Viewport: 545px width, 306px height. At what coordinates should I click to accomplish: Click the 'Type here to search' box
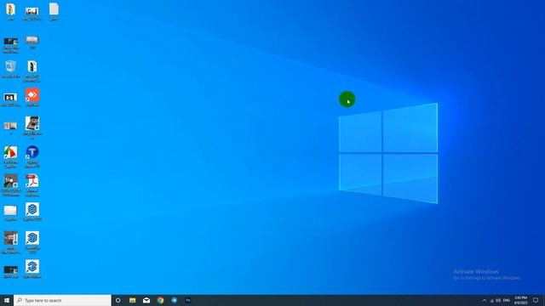(x=62, y=300)
